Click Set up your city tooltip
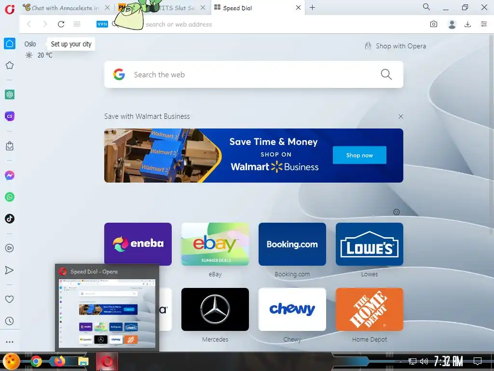This screenshot has height=371, width=494. (71, 44)
